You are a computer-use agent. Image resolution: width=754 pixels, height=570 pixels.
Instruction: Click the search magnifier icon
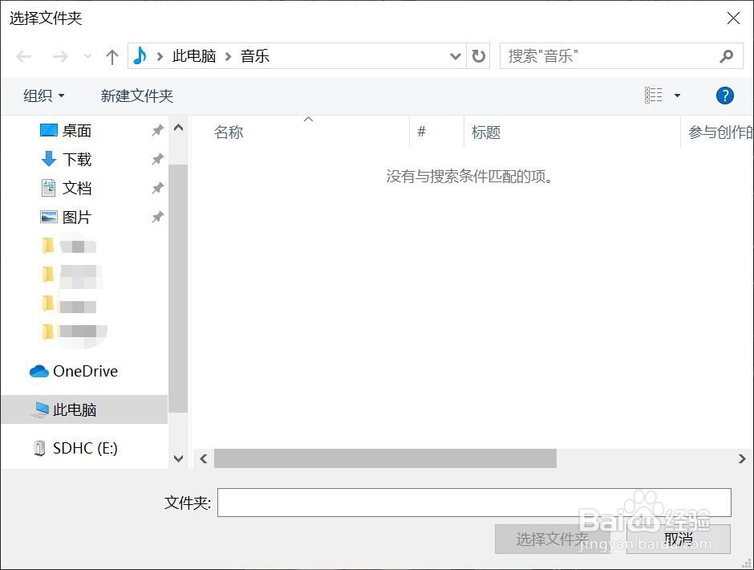click(x=726, y=55)
